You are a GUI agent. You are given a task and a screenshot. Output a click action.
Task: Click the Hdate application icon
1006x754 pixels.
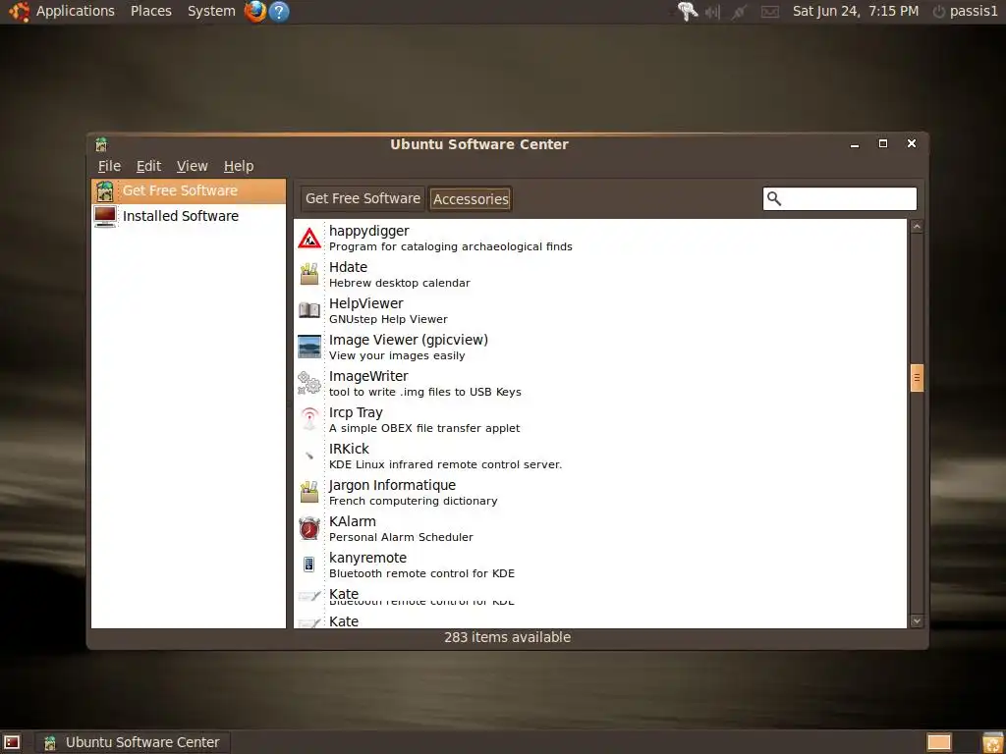309,275
